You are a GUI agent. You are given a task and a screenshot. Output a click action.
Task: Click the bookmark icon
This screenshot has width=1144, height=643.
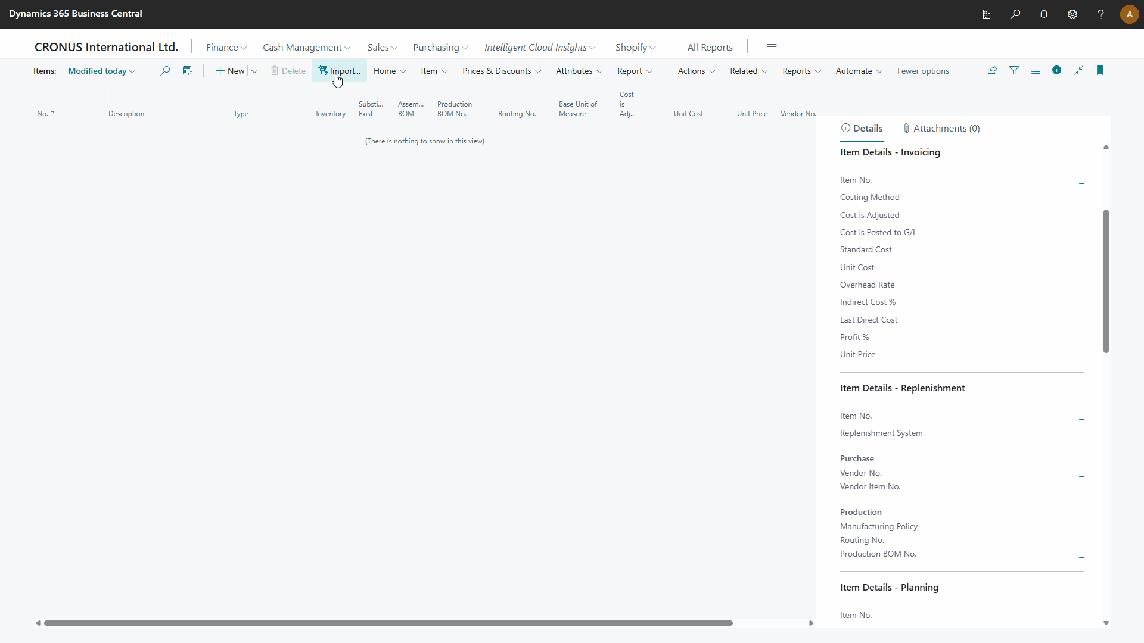1100,71
